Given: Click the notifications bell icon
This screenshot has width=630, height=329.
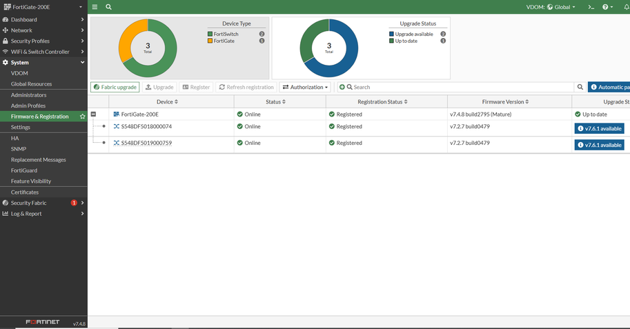Looking at the screenshot, I should (x=627, y=7).
